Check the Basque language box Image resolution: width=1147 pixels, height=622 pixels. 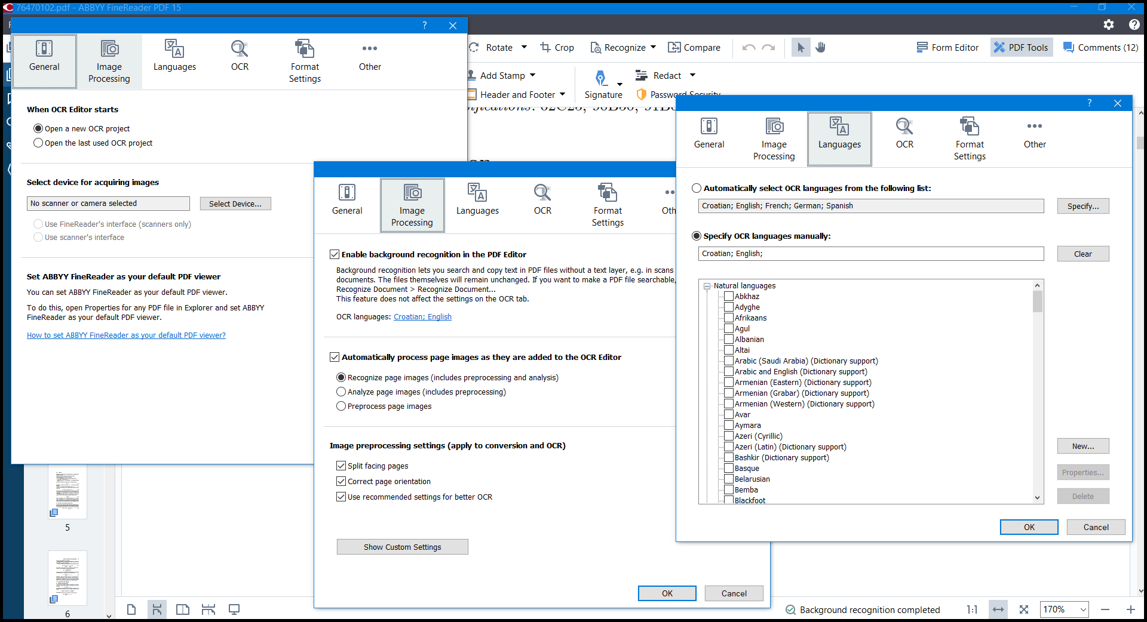pyautogui.click(x=729, y=468)
